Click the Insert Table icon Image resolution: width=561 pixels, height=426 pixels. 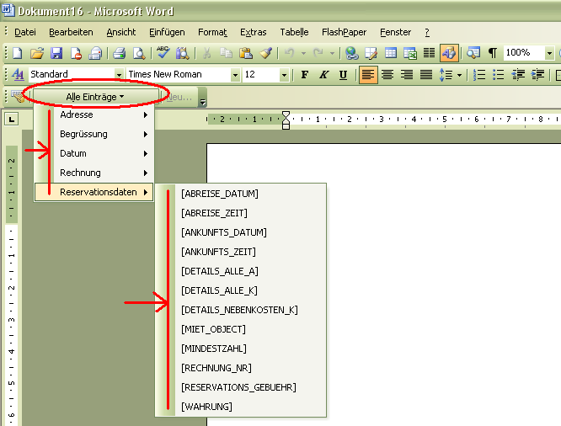tap(391, 53)
